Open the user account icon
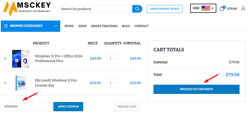This screenshot has width=248, height=122. (x=243, y=9)
